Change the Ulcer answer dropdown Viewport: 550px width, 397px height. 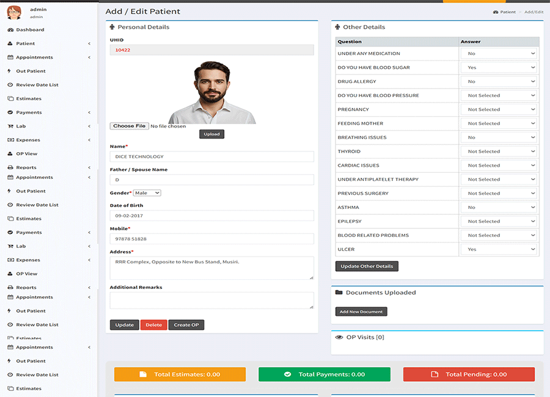[x=499, y=249]
